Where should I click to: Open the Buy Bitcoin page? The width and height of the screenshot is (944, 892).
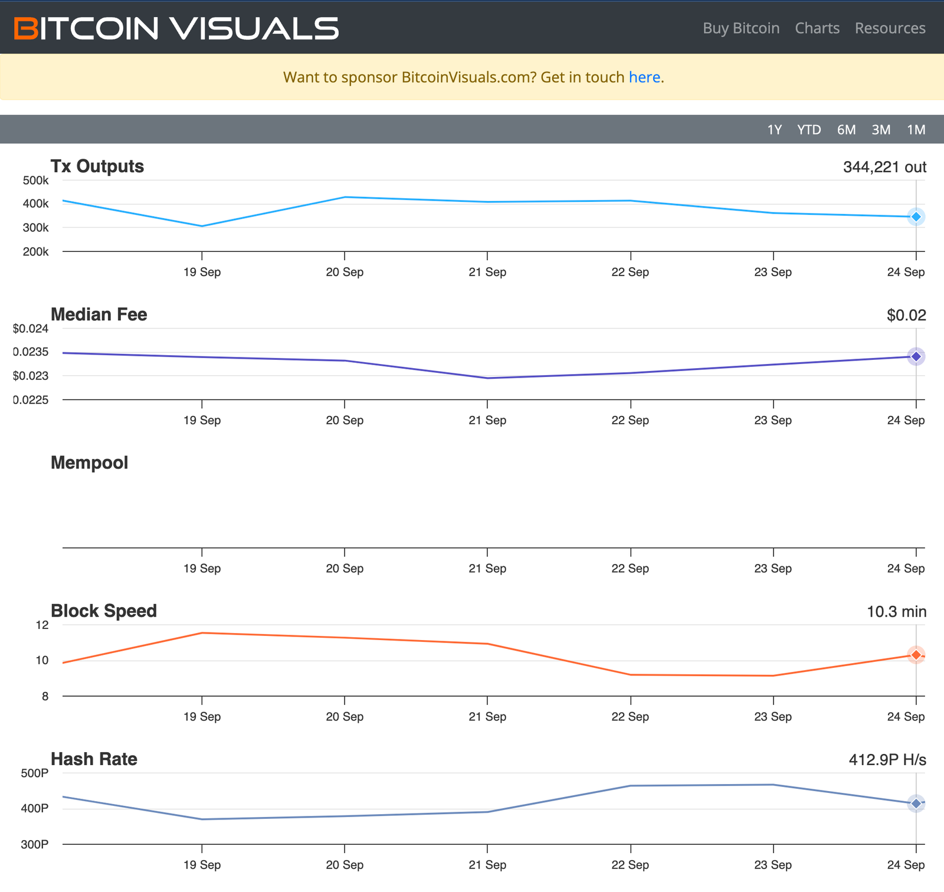tap(740, 28)
